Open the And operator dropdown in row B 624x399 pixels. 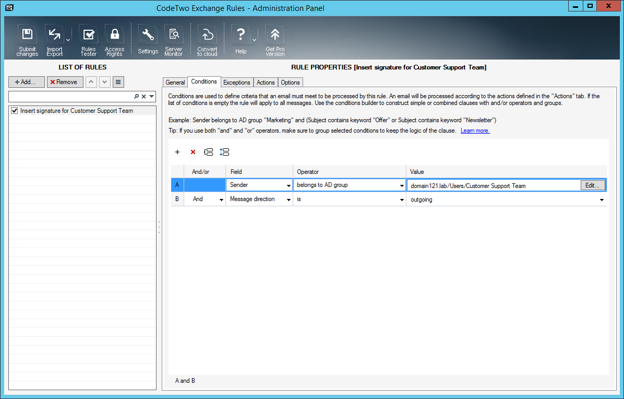pyautogui.click(x=221, y=199)
